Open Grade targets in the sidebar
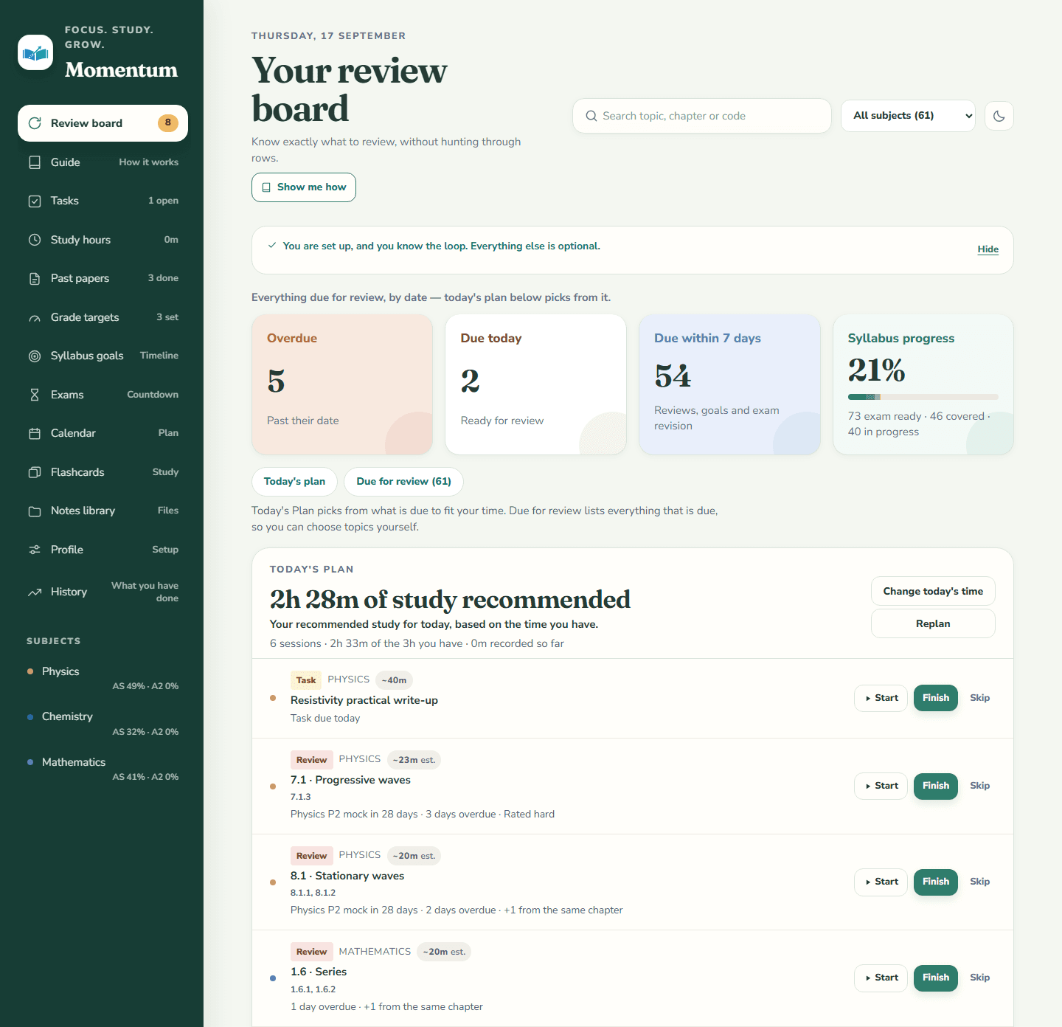This screenshot has height=1027, width=1062. point(103,317)
